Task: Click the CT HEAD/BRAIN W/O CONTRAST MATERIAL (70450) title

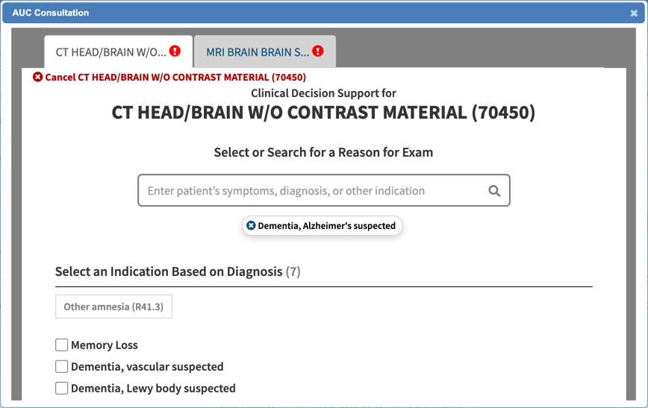Action: (x=323, y=113)
